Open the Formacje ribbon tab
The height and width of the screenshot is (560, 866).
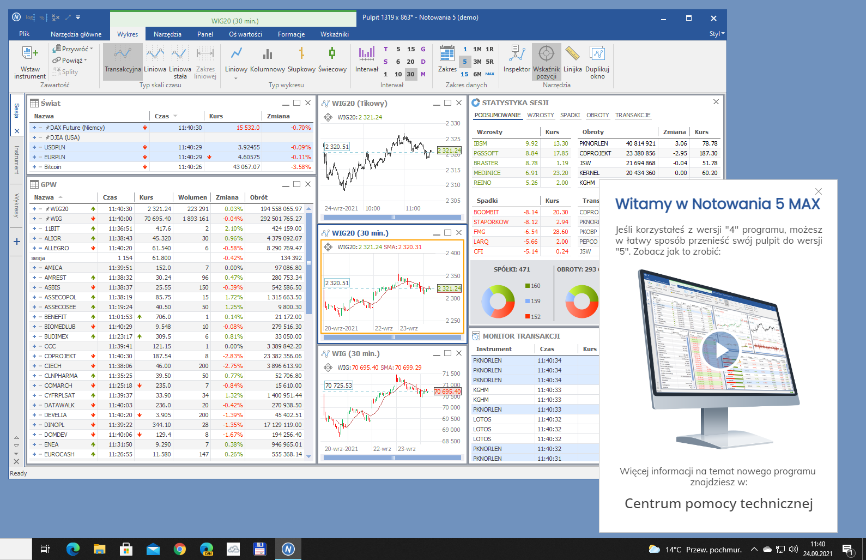point(291,34)
